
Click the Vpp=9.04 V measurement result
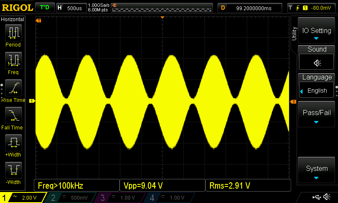pyautogui.click(x=162, y=185)
